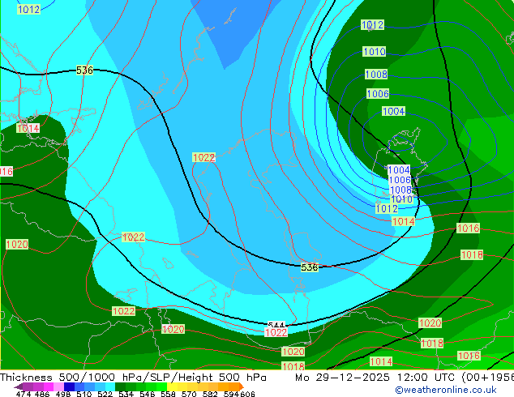This screenshot has height=397, width=514.
Task: Click the legend value 510
Action: [84, 394]
